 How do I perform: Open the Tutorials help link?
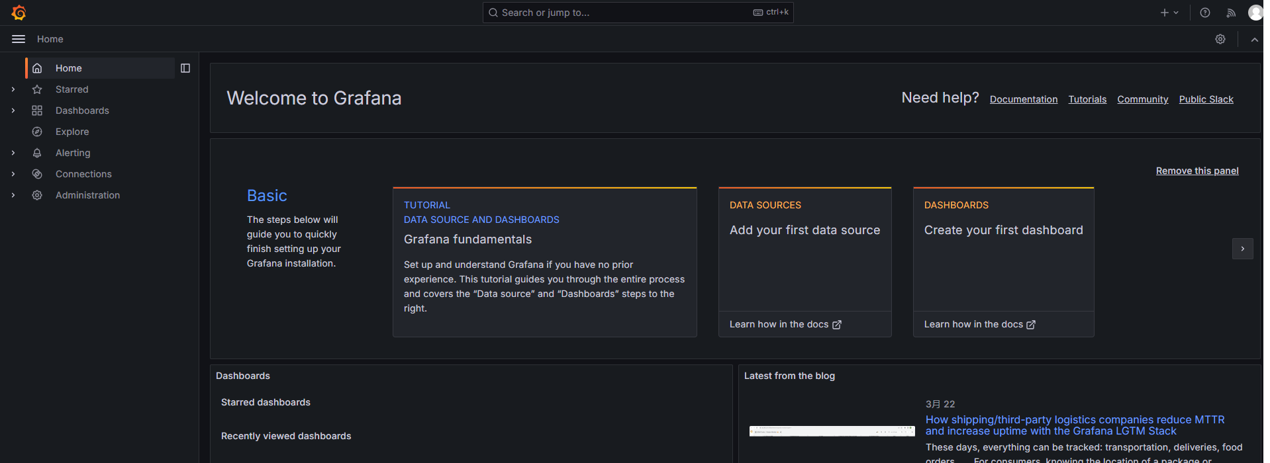click(1087, 99)
